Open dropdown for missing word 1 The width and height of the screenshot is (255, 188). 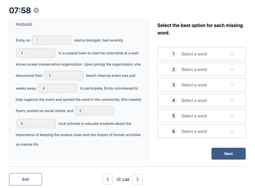coord(201,54)
